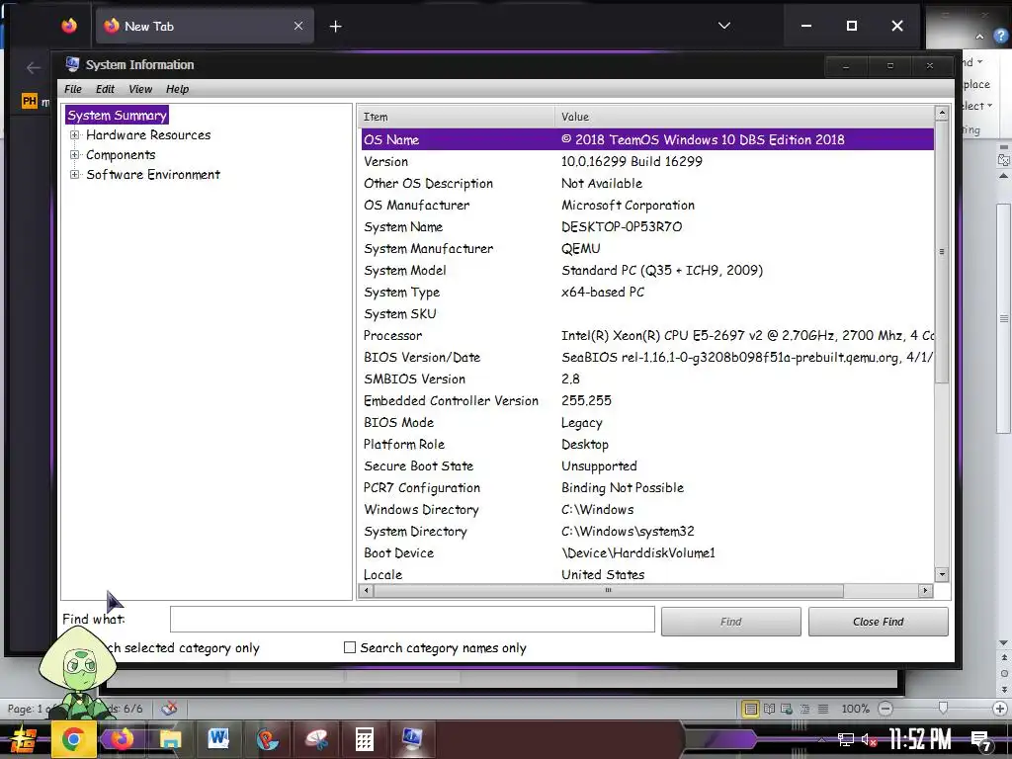Zoom out in Word with minus button

885,709
